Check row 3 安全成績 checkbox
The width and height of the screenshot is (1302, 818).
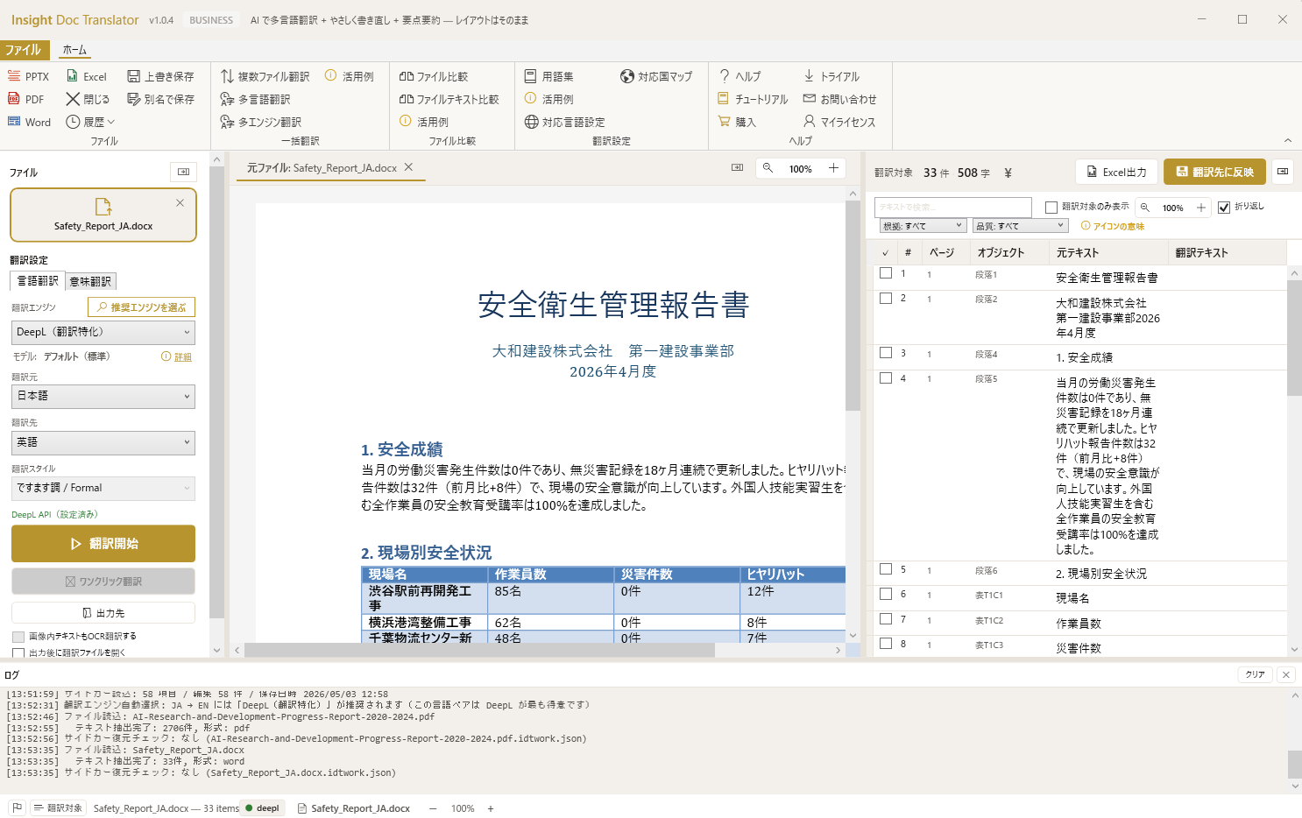tap(886, 353)
